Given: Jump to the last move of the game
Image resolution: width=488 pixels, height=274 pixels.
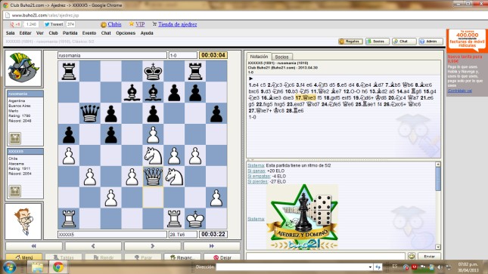Looking at the screenshot, I should tap(212, 246).
